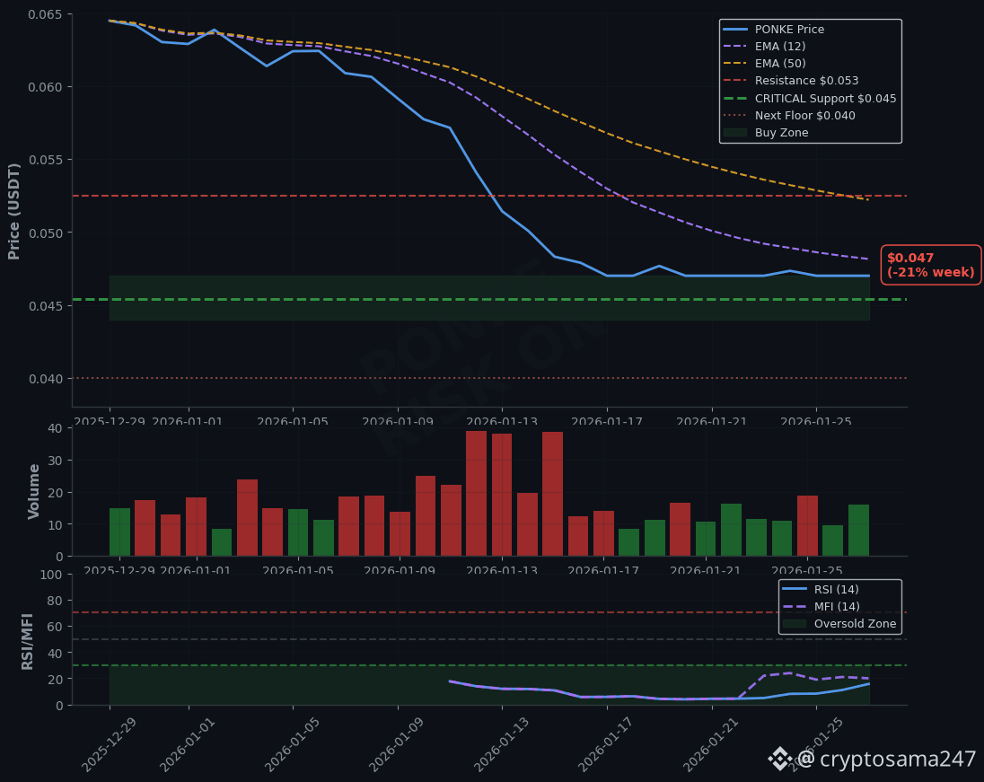The image size is (984, 782).
Task: Click the RSI/MFI axis label
Action: coord(27,641)
